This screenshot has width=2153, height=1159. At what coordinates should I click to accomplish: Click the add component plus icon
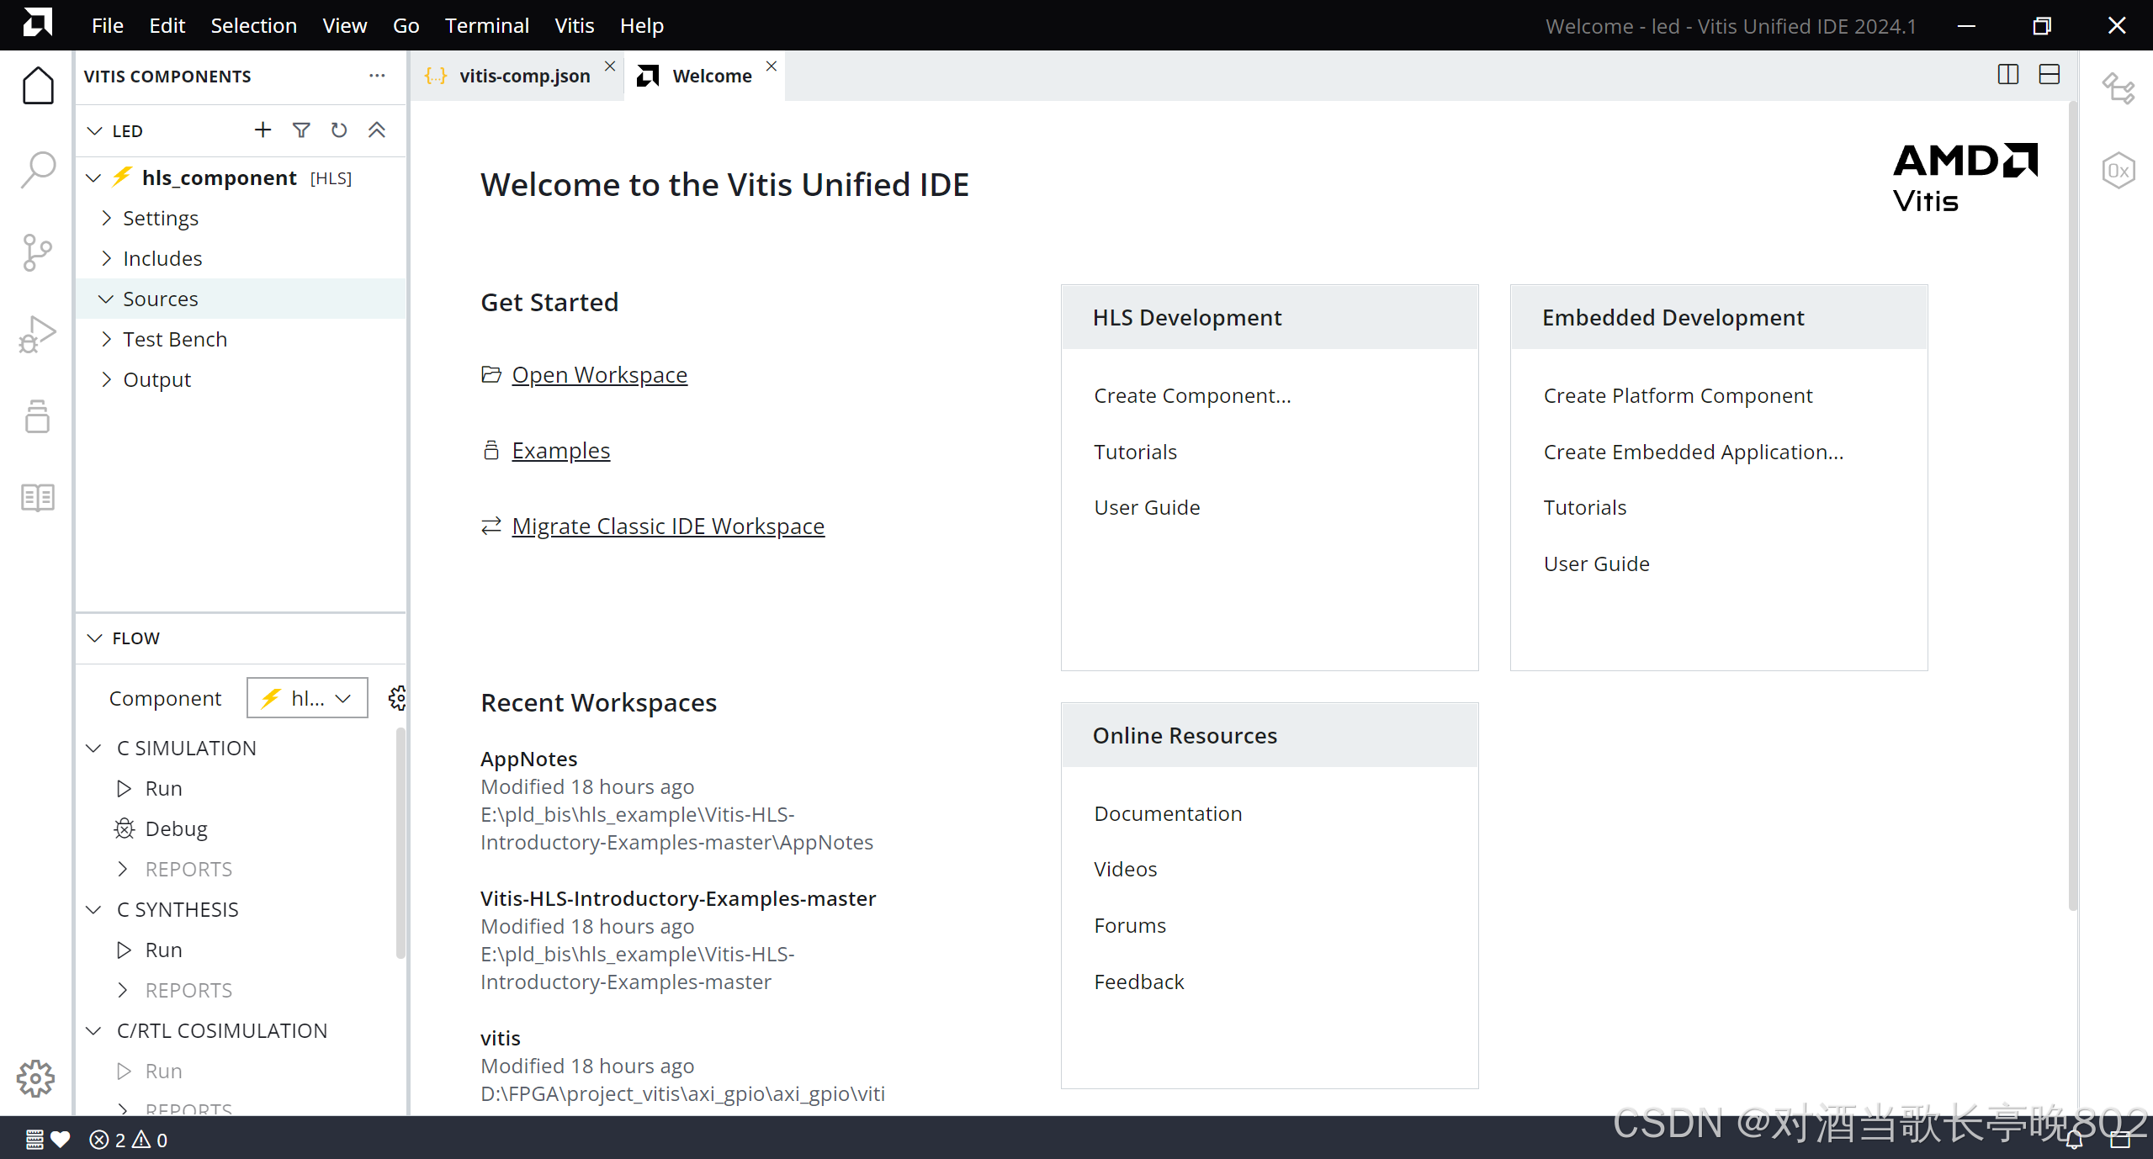click(x=262, y=130)
